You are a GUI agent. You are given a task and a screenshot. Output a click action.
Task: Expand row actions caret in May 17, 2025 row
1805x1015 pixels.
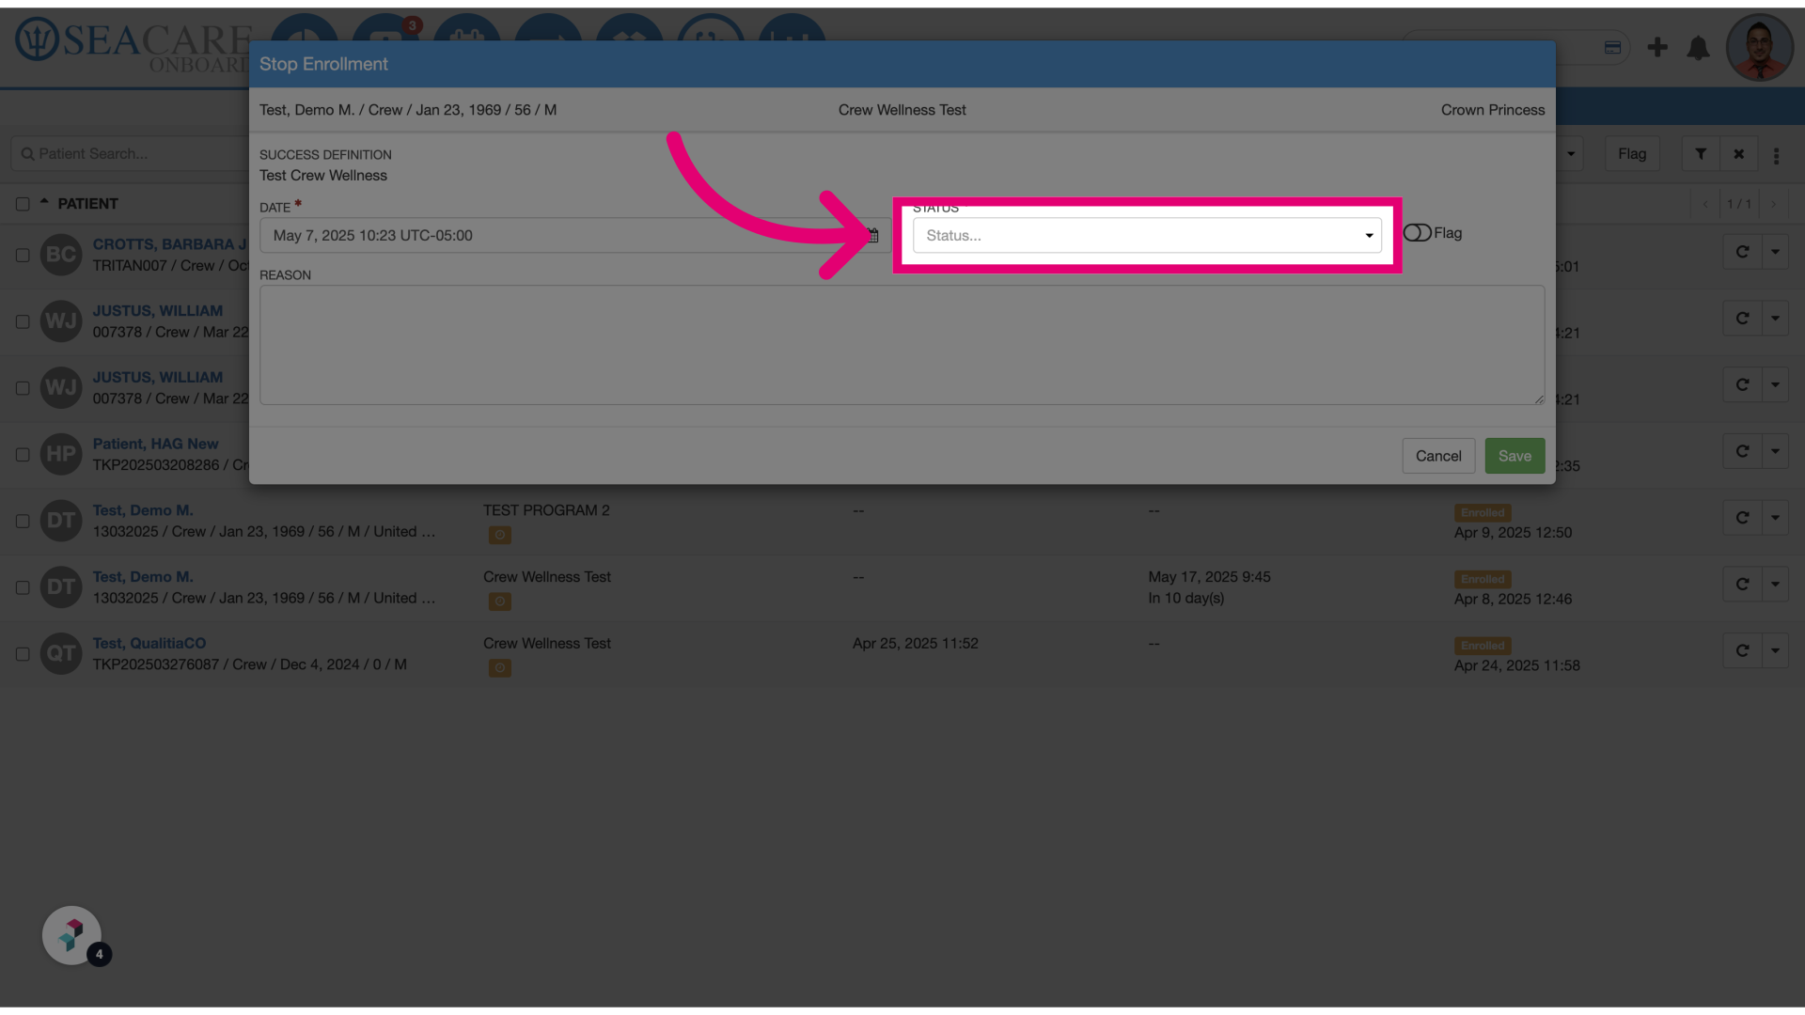click(1775, 585)
